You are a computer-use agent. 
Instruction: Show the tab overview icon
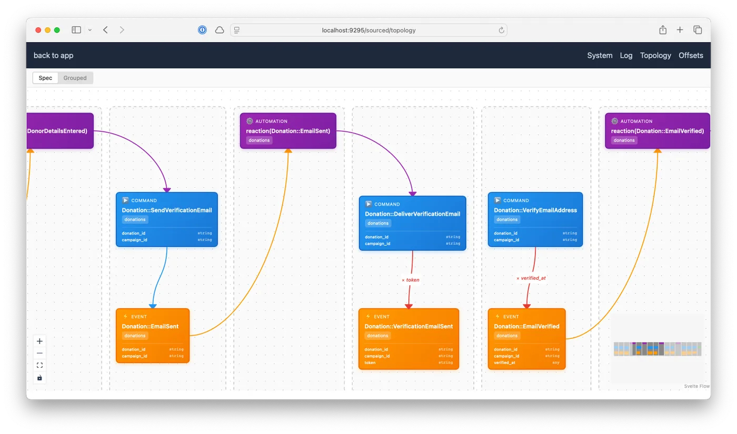tap(698, 30)
